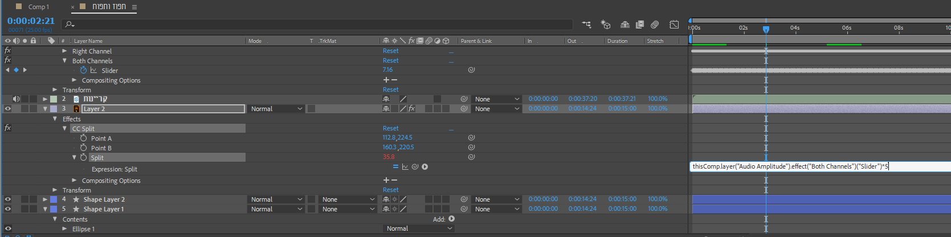Switch to the Comp 1 tab
Viewport: 951px width, 237px height.
pyautogui.click(x=39, y=7)
